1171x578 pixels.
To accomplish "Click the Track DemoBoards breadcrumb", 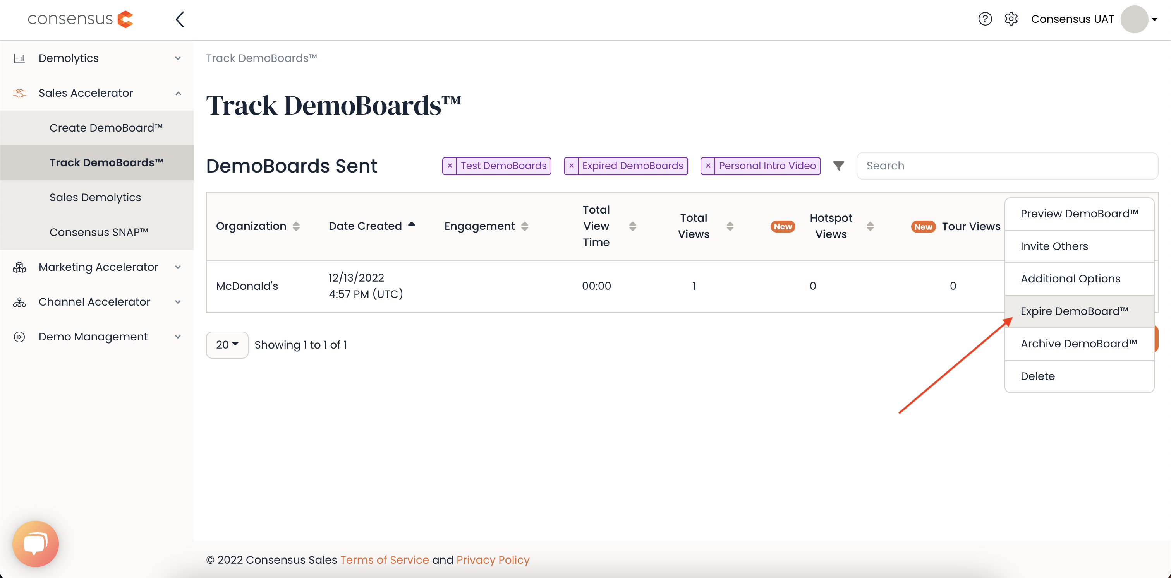I will [261, 58].
